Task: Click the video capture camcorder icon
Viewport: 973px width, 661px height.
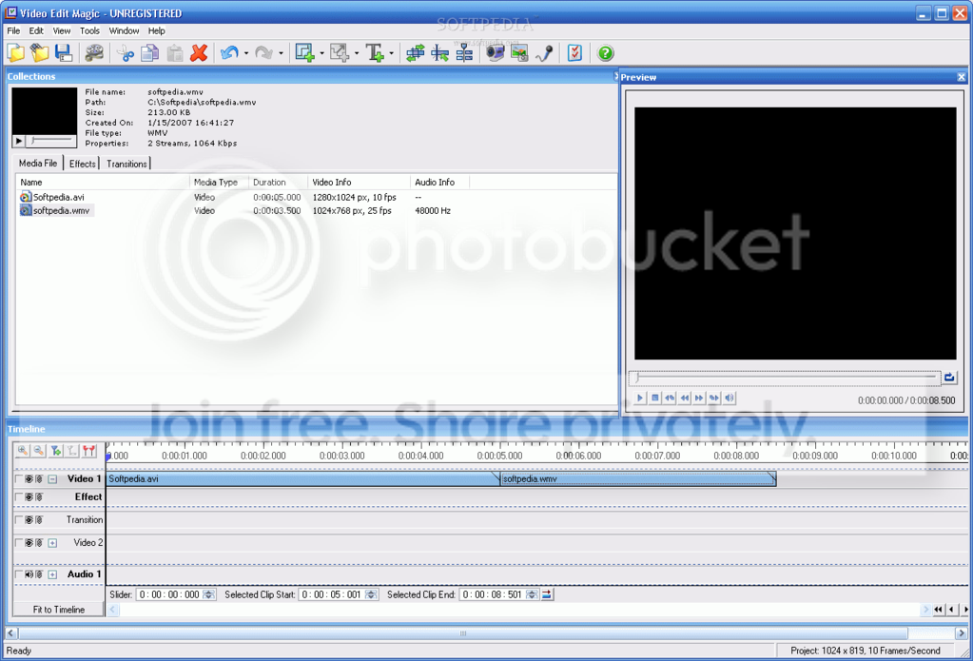Action: coord(496,53)
